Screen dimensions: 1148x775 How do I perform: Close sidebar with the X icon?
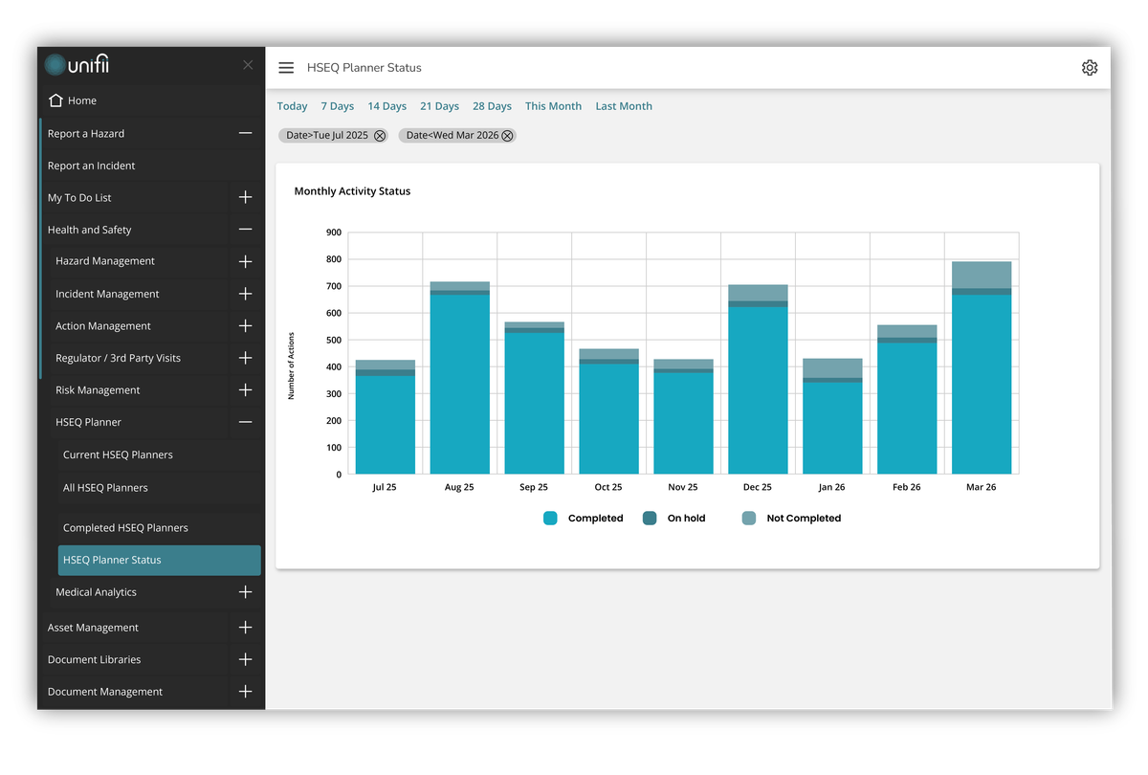(x=248, y=65)
